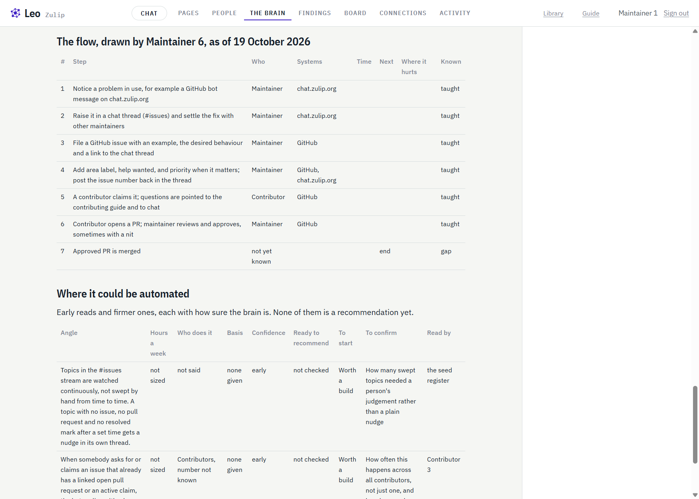
Task: Click the 'Where it could be automated' heading
Action: (123, 294)
